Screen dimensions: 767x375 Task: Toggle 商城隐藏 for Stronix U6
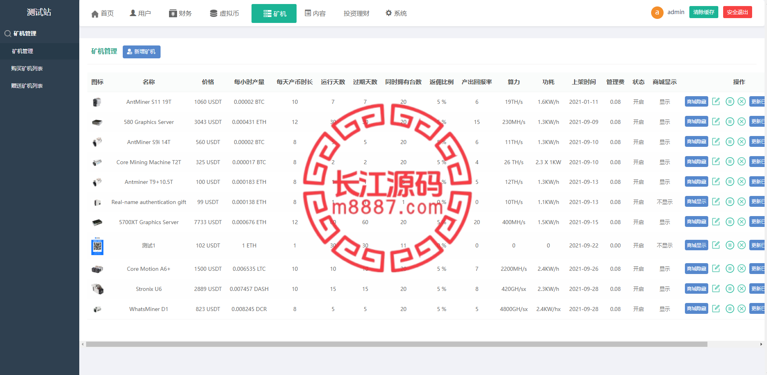coord(697,288)
